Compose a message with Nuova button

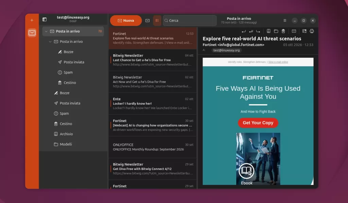click(126, 20)
